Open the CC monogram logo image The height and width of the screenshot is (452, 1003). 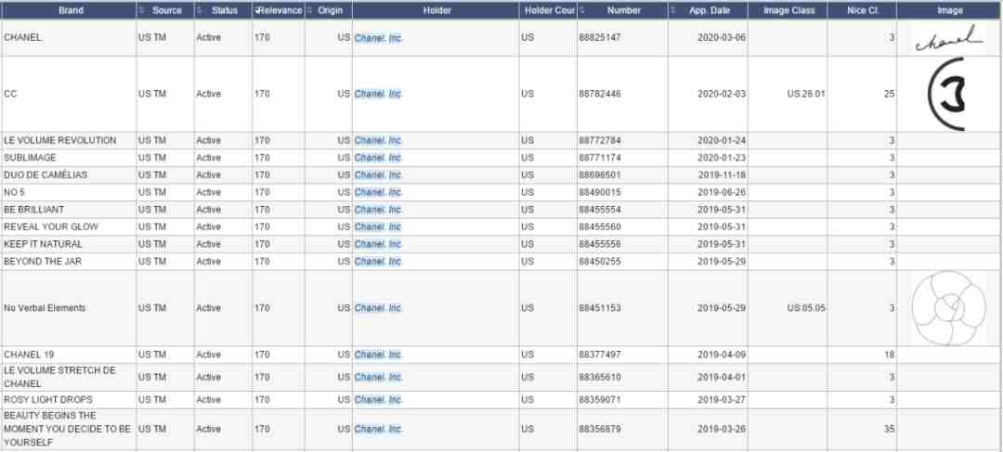946,94
